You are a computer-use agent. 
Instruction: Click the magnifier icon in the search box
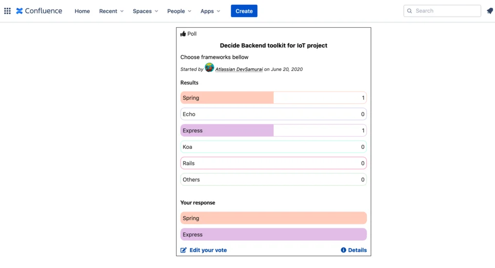[410, 11]
